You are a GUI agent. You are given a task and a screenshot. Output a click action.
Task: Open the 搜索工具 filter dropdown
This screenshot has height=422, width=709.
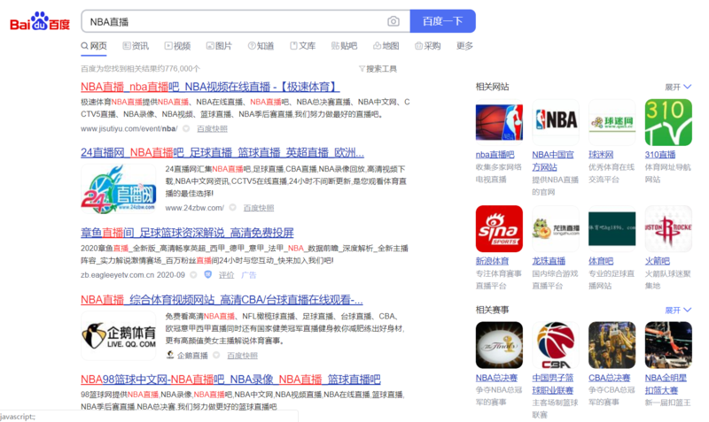click(378, 69)
